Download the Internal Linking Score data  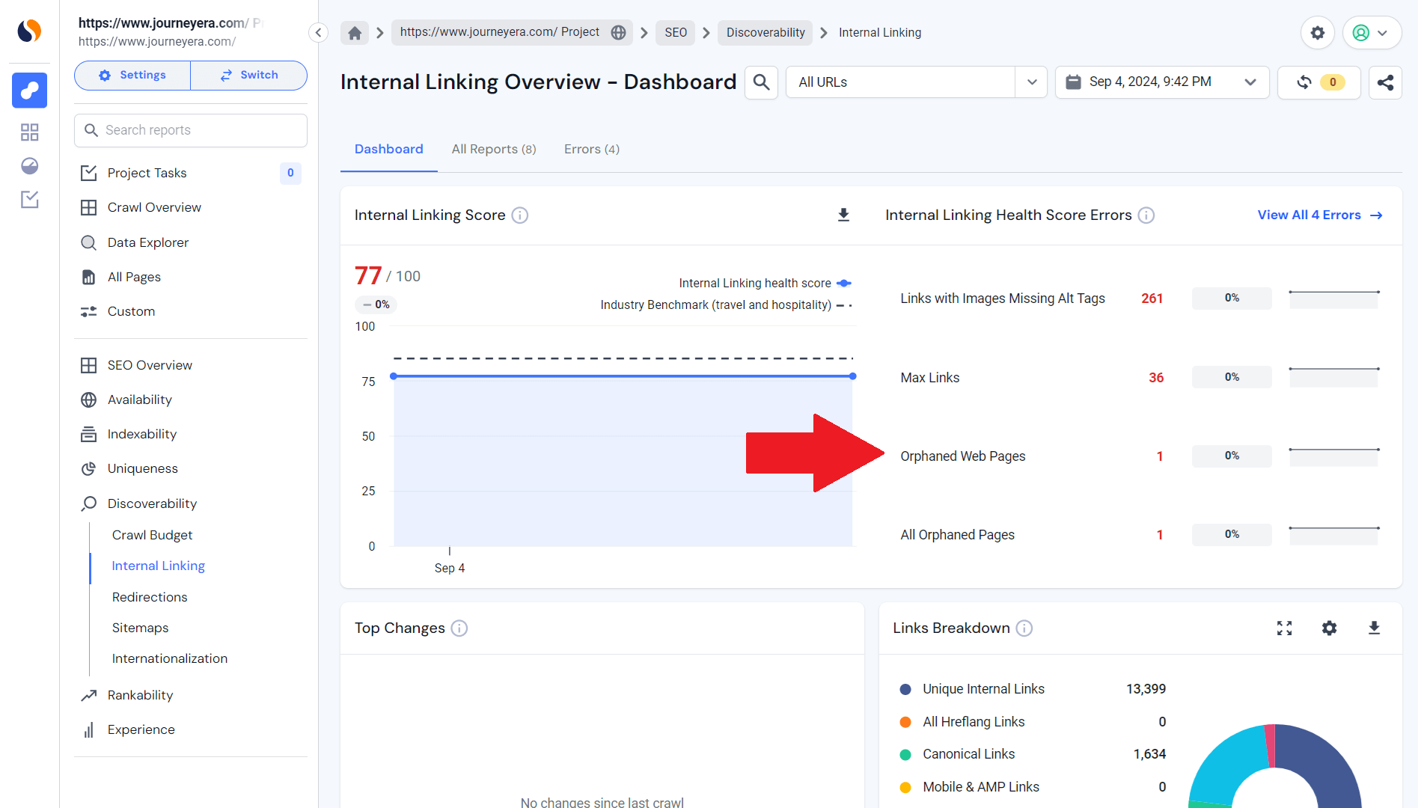coord(843,215)
